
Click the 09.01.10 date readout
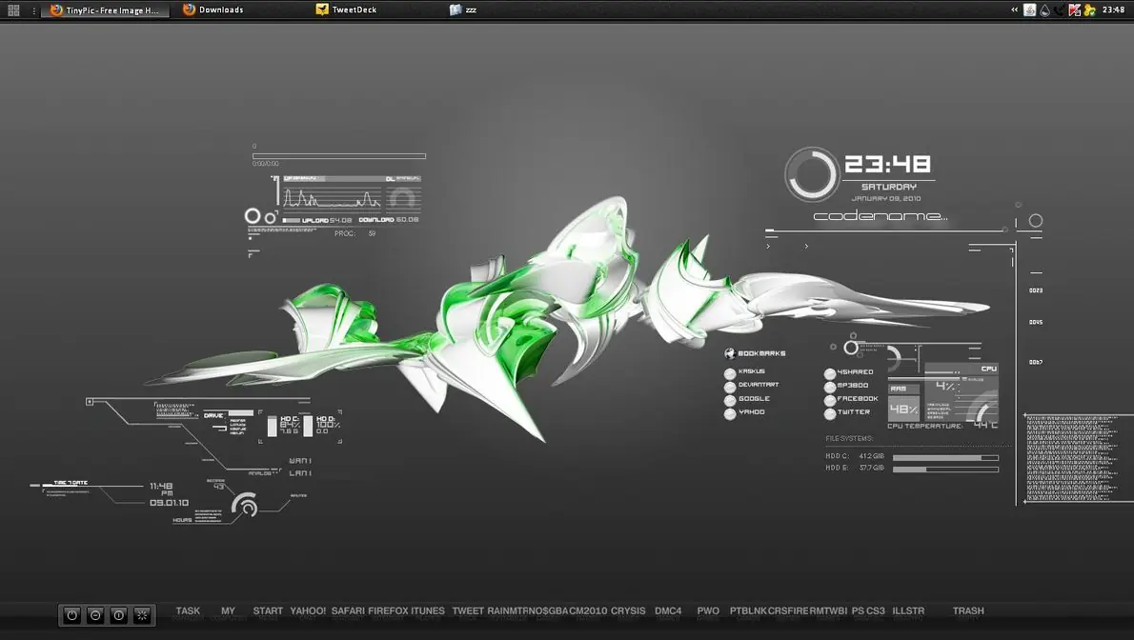pyautogui.click(x=170, y=503)
